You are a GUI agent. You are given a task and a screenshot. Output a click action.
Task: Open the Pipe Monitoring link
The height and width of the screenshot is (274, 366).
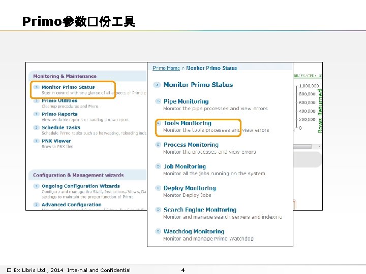click(x=186, y=101)
